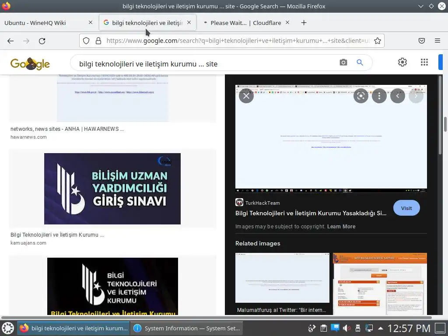Expand hidden system tray icons arrow

click(381, 328)
